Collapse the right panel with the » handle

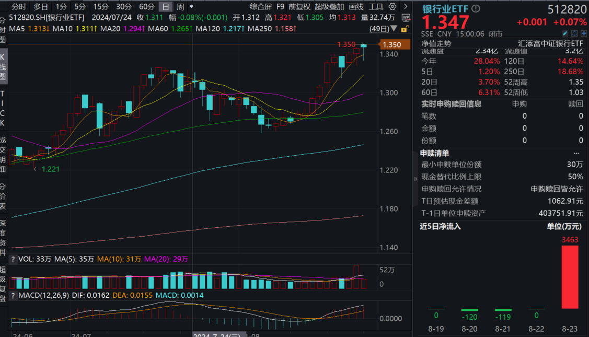(415, 179)
